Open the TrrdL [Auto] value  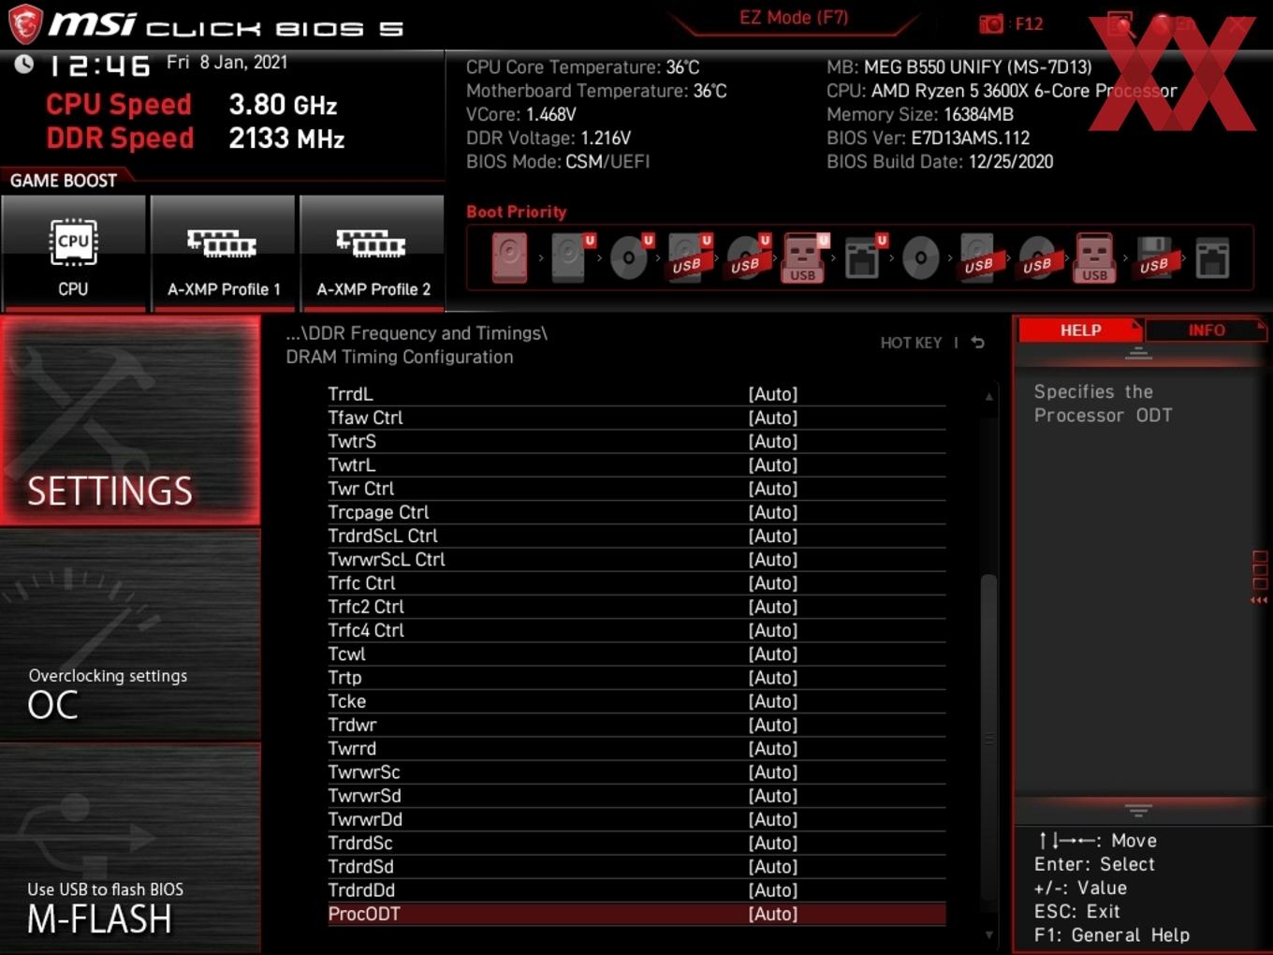pos(773,394)
